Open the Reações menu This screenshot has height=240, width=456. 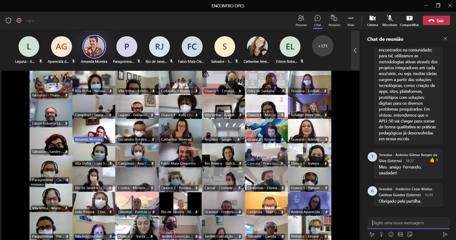pos(334,20)
